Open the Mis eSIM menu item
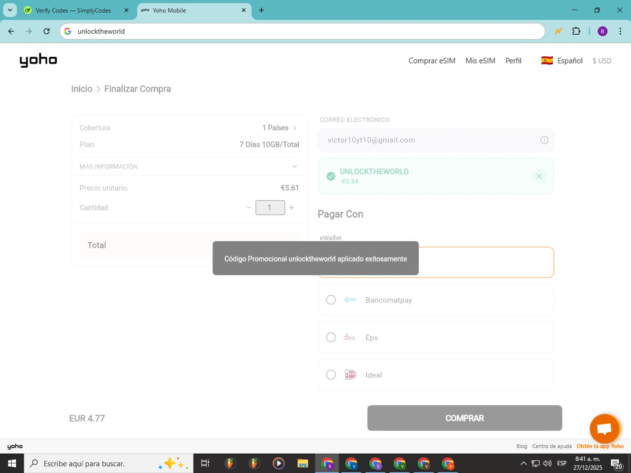Image resolution: width=631 pixels, height=473 pixels. (480, 61)
